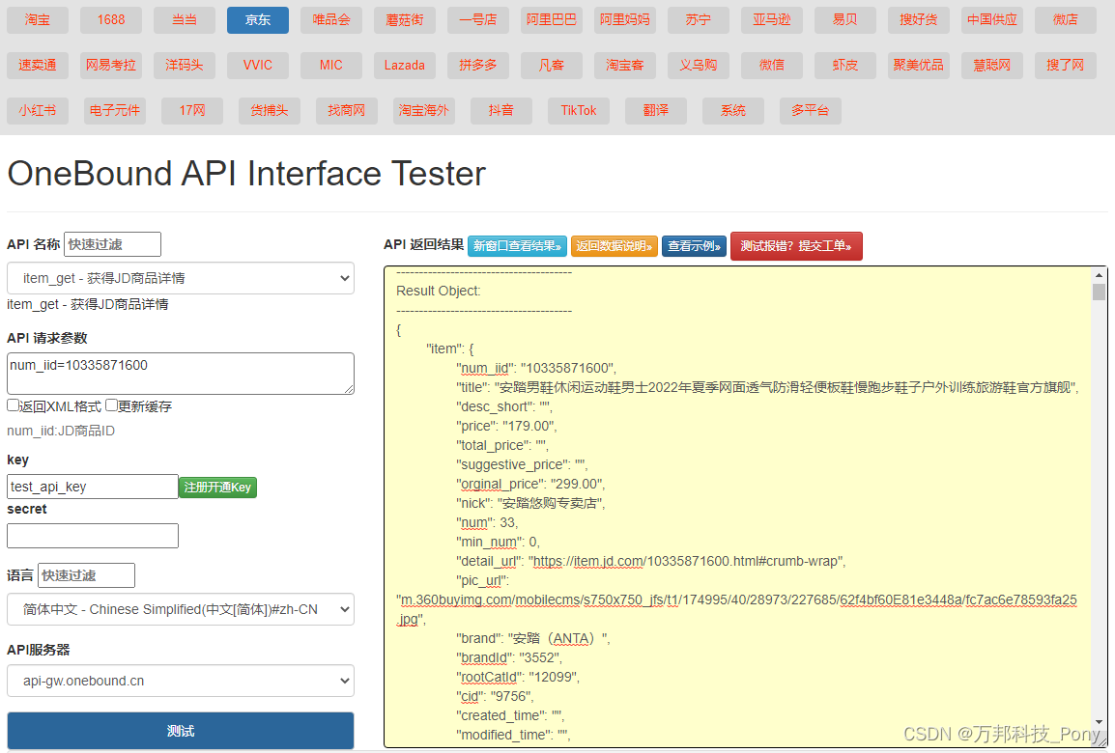
Task: Open the 凡客 tab
Action: [x=551, y=66]
